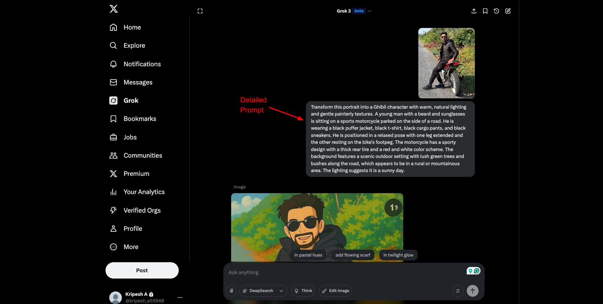Expand the Grok 3 model dropdown

click(370, 11)
